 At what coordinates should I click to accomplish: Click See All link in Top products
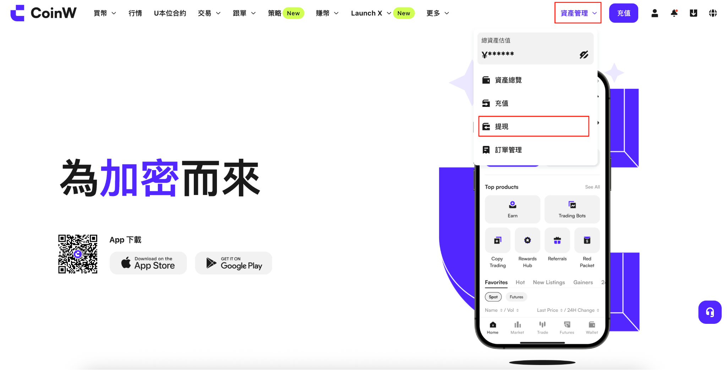click(592, 187)
